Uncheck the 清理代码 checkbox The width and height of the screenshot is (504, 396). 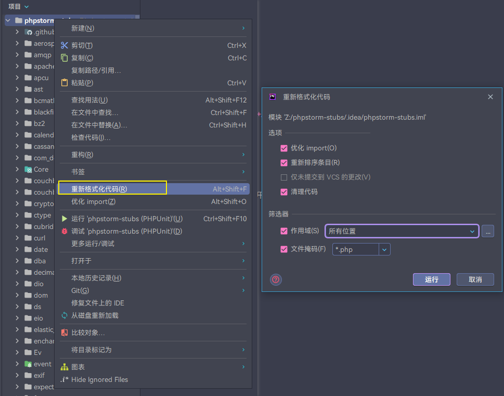tap(284, 192)
